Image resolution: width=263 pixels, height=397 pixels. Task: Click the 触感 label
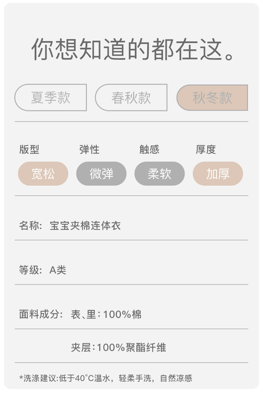coord(149,150)
